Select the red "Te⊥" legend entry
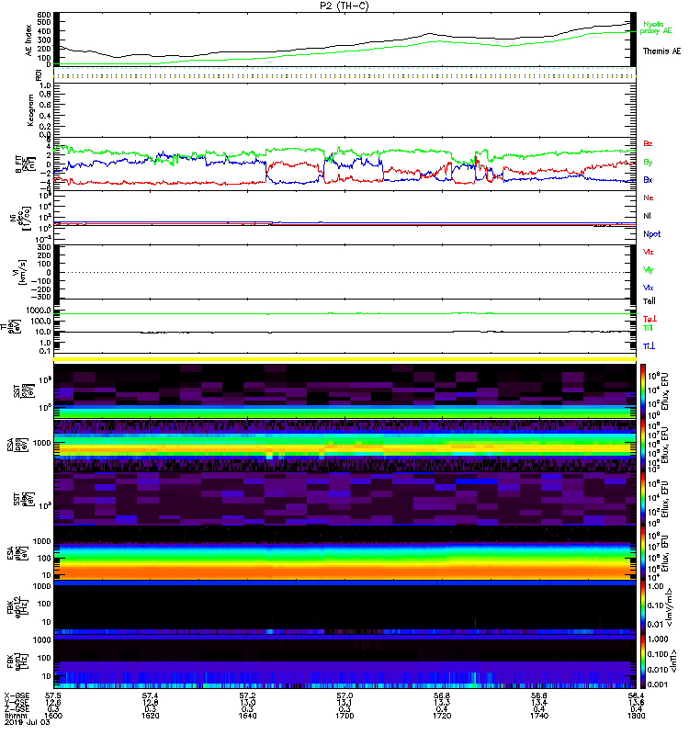This screenshot has width=689, height=735. point(649,319)
